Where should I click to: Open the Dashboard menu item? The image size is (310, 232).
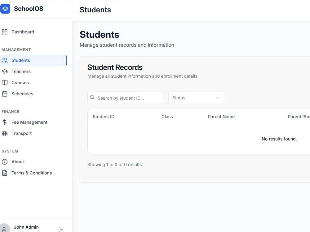coord(33,32)
